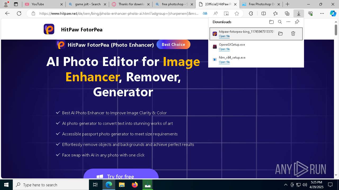Select the OperaGXSetup.exe download entry
This screenshot has width=339, height=190.
click(256, 47)
